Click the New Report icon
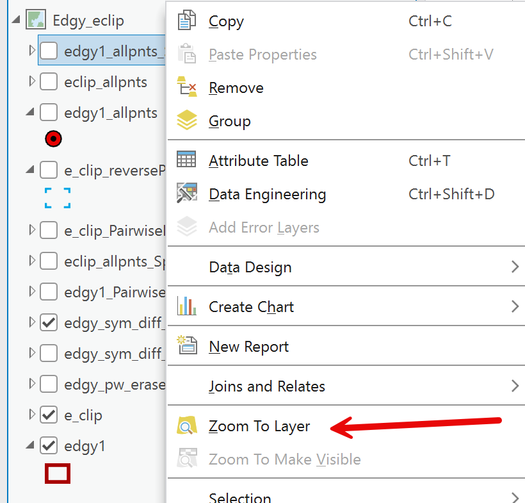525x503 pixels. pos(186,346)
